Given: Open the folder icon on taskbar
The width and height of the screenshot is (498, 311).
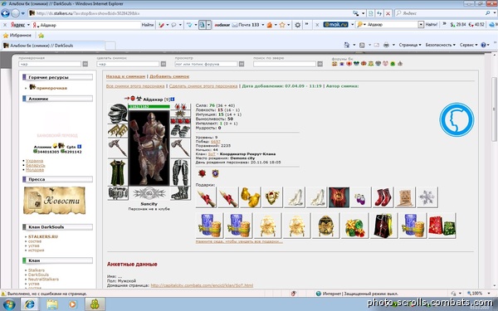Looking at the screenshot, I should [52, 304].
